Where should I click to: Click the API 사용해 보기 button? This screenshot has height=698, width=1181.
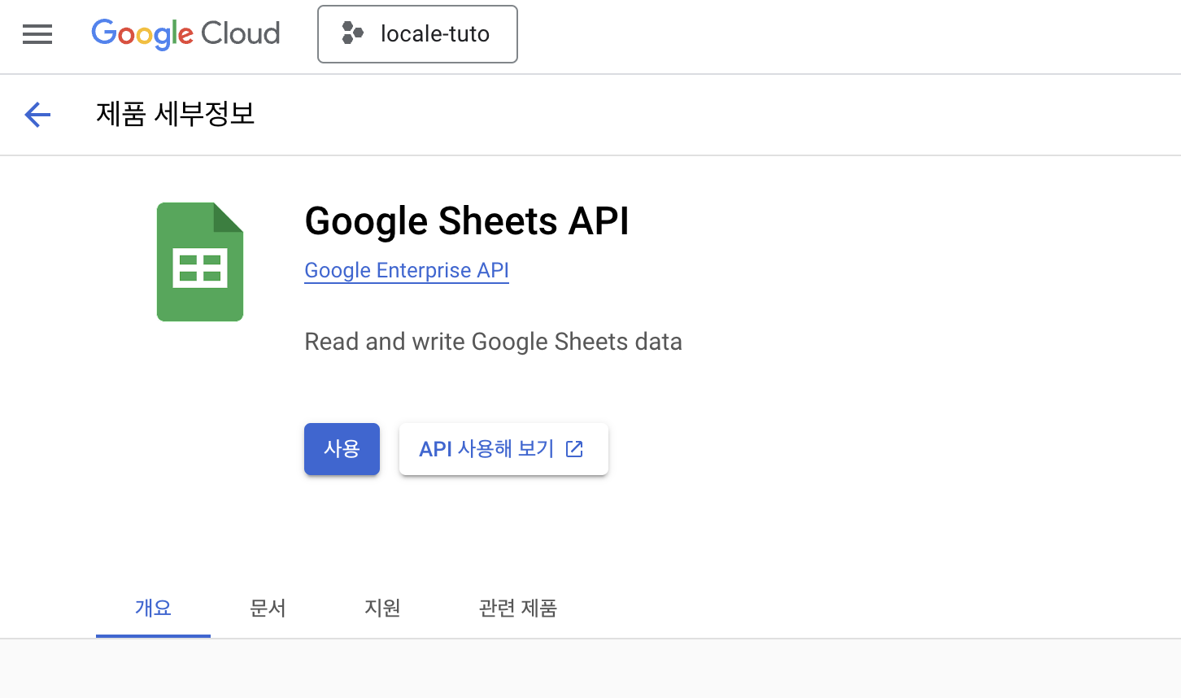tap(503, 449)
